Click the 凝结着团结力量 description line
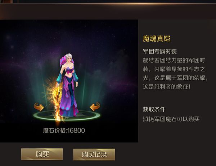The image size is (216, 166). tap(174, 60)
